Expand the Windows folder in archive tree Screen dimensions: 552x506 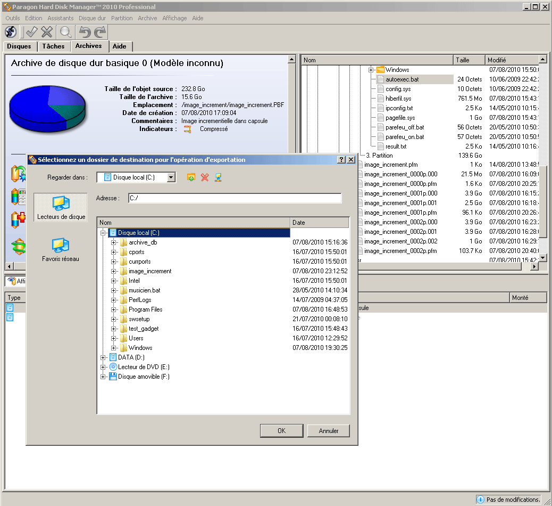point(371,70)
